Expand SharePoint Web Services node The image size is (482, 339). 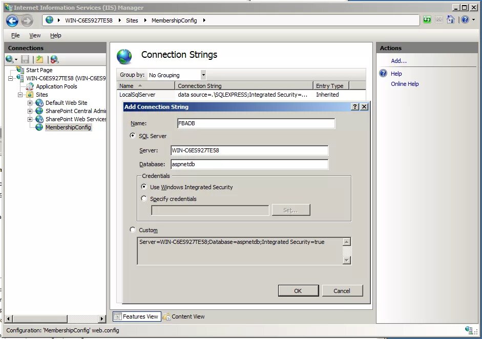tap(30, 119)
